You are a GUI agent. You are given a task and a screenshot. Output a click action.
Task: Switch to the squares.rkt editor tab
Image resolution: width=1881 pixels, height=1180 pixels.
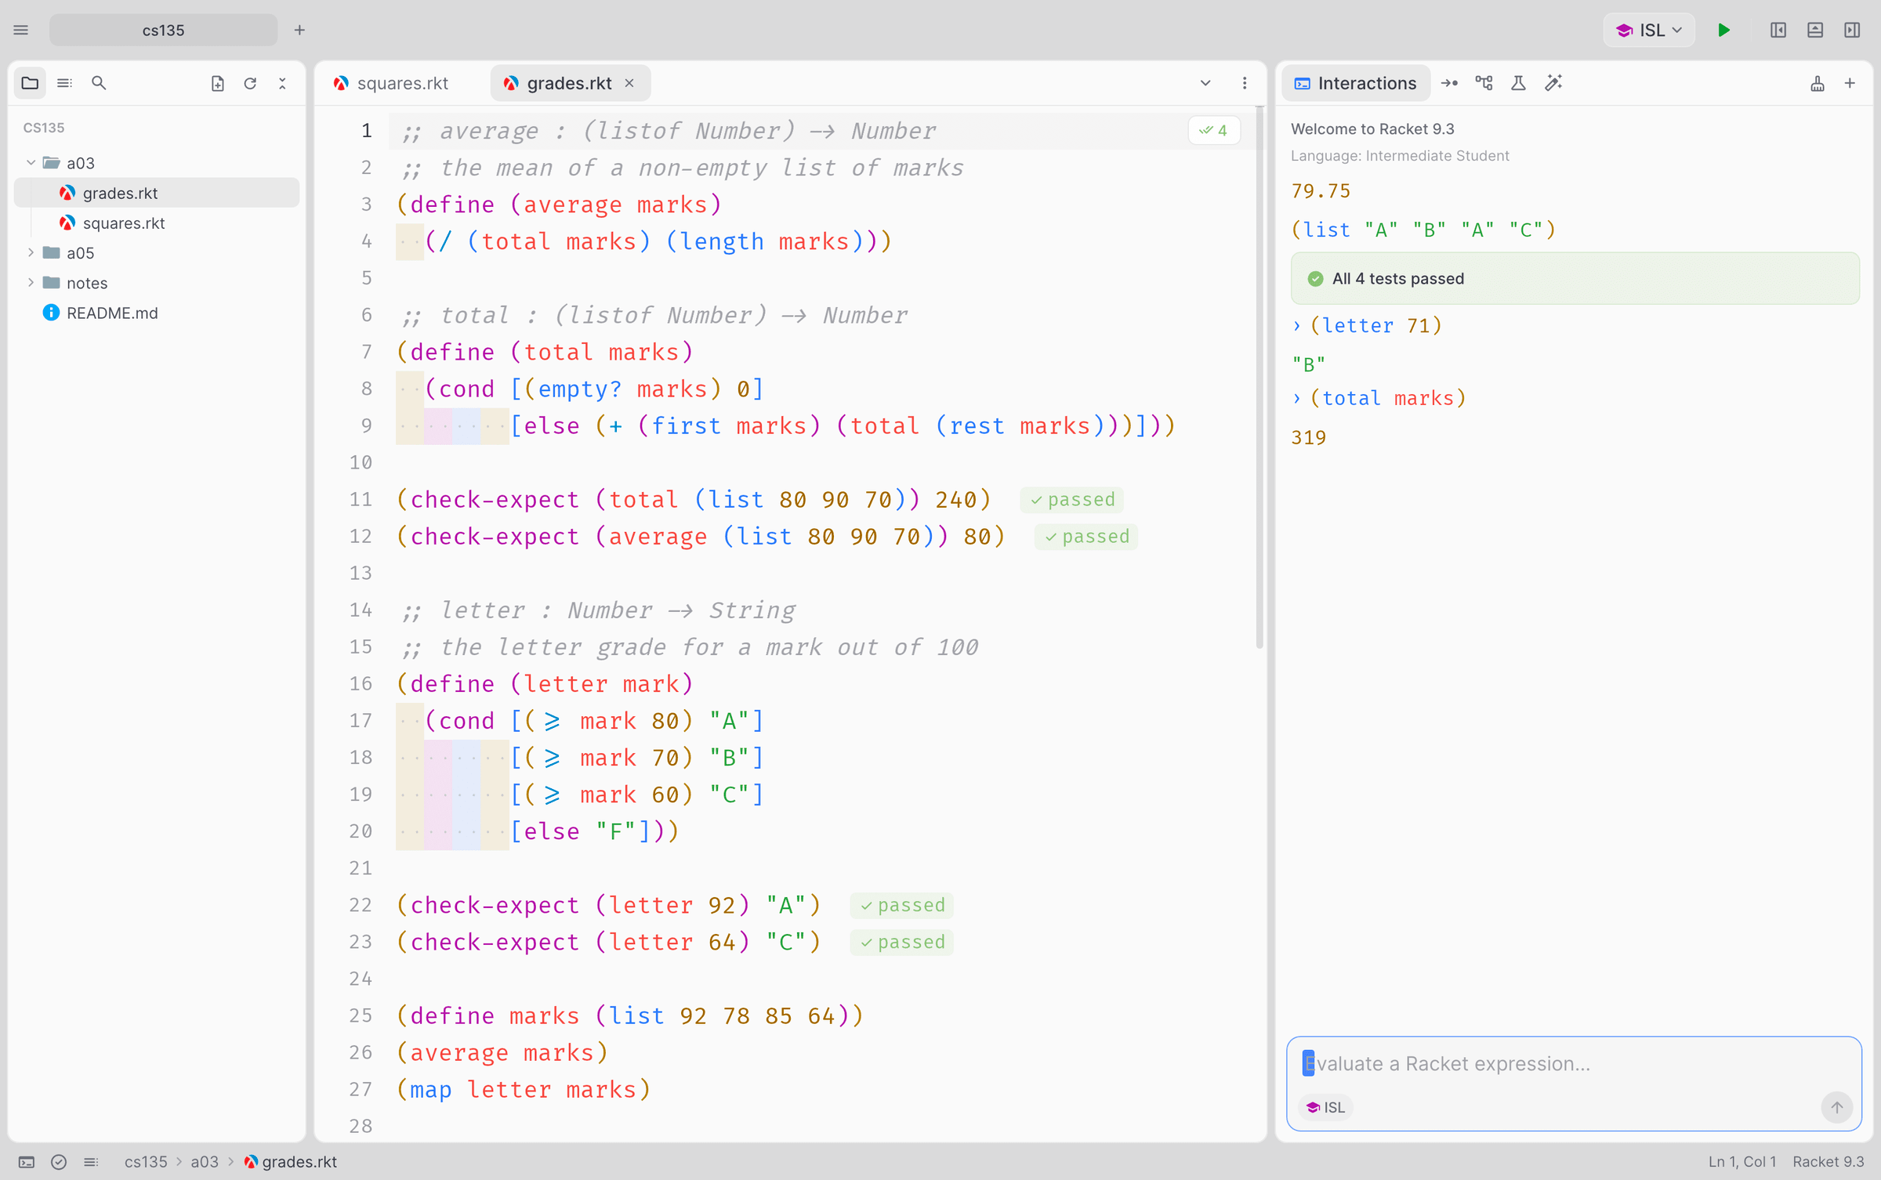[391, 83]
